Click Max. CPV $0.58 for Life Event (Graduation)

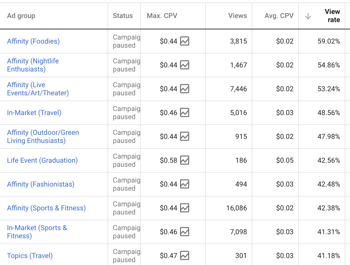[169, 160]
